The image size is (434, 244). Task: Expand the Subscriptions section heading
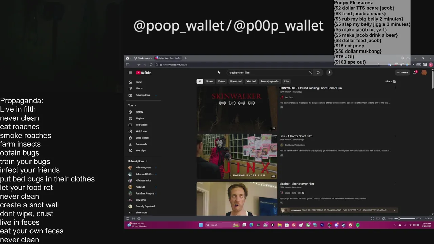click(x=138, y=161)
